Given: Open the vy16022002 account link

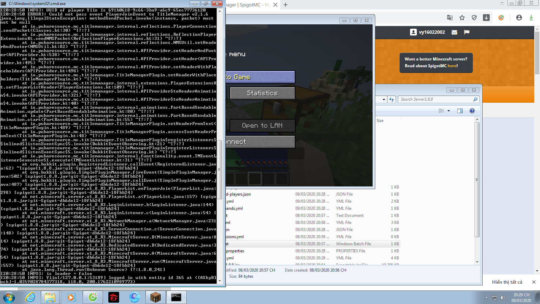Looking at the screenshot, I should pyautogui.click(x=432, y=32).
